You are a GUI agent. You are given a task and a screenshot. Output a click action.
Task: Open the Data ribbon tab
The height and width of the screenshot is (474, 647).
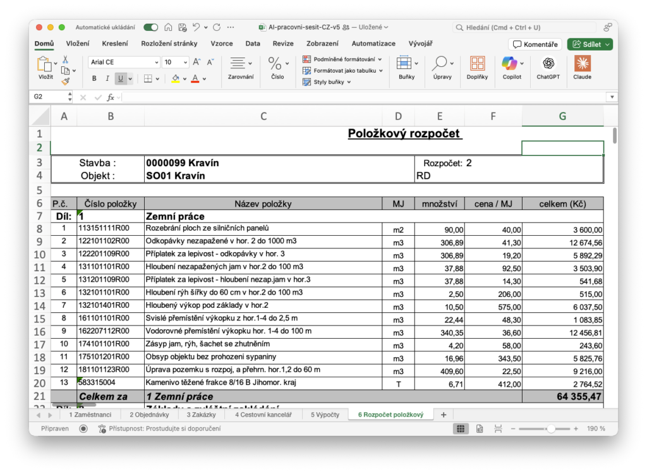253,44
